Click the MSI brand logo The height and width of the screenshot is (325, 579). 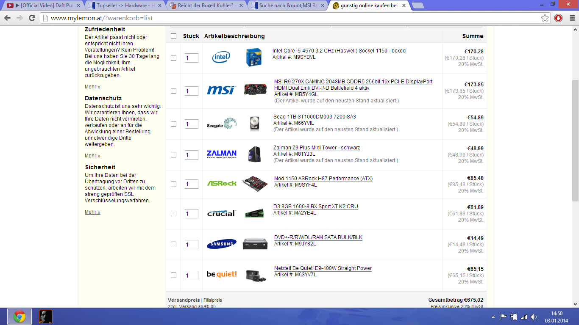[221, 90]
